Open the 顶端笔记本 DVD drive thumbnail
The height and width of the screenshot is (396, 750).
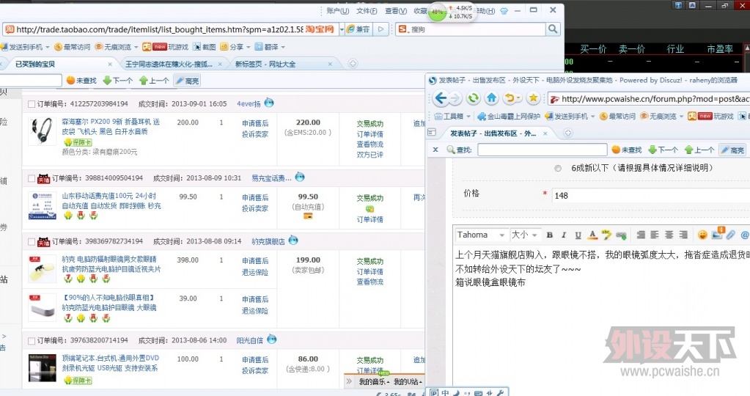pos(42,368)
